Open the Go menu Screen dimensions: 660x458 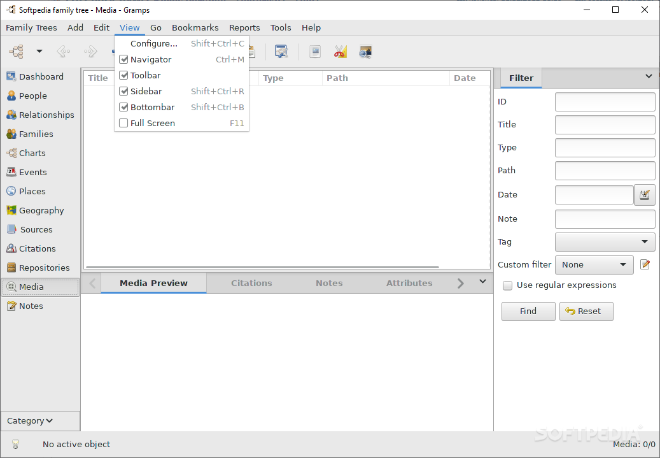tap(156, 27)
